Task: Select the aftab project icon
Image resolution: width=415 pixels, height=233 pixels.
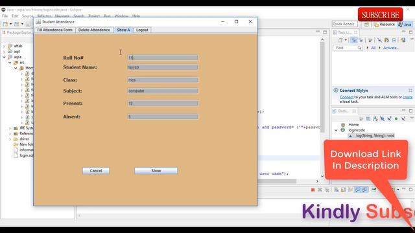Action: click(x=10, y=46)
